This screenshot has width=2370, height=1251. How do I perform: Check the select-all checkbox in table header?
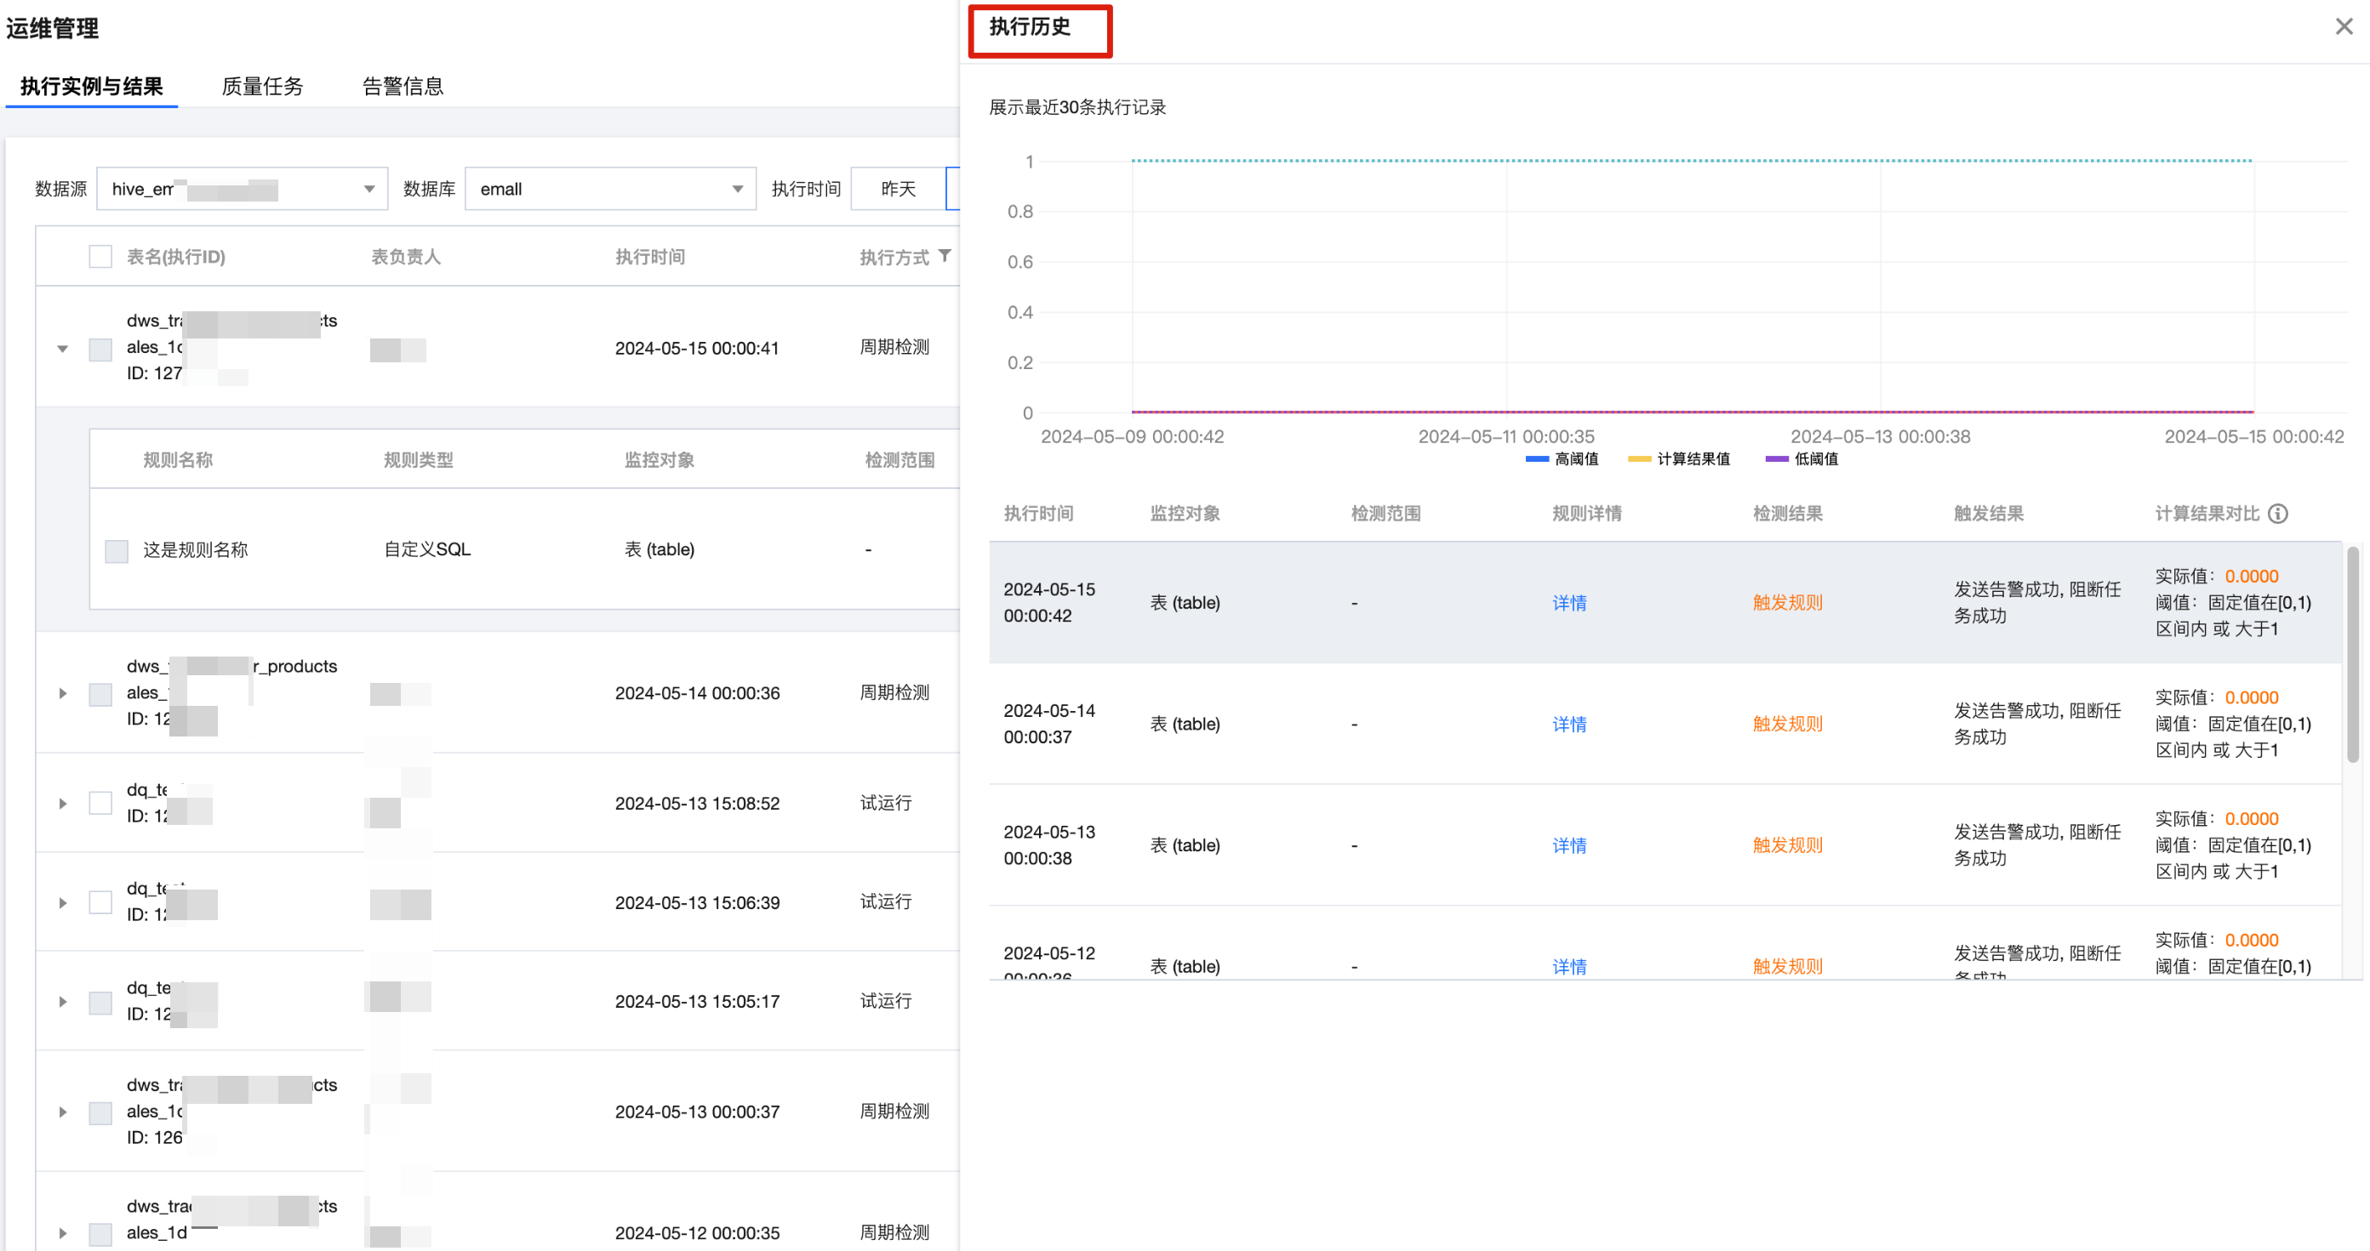(100, 257)
